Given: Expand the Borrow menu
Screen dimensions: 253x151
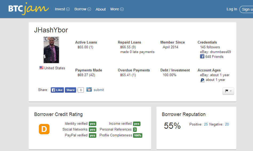Looking at the screenshot, I should tap(82, 9).
